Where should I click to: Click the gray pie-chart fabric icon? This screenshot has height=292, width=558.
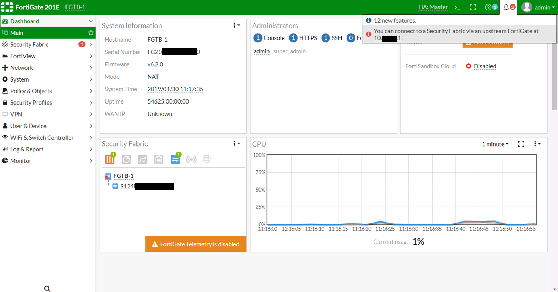tap(126, 159)
